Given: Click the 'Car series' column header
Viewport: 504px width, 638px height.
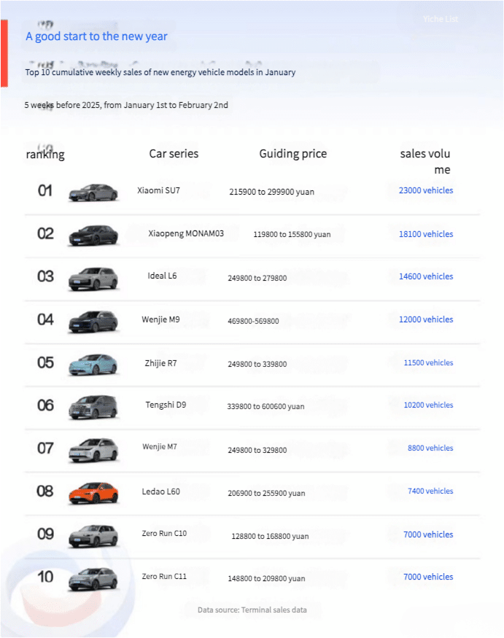Looking at the screenshot, I should 174,153.
